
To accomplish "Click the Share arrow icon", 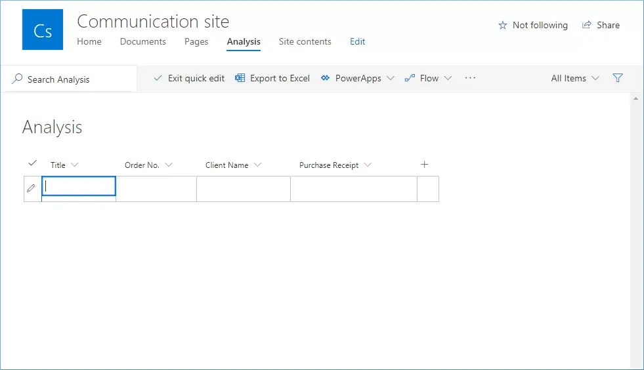I will pyautogui.click(x=586, y=25).
